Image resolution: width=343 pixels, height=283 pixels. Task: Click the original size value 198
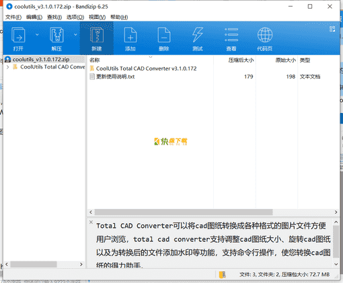tap(291, 77)
